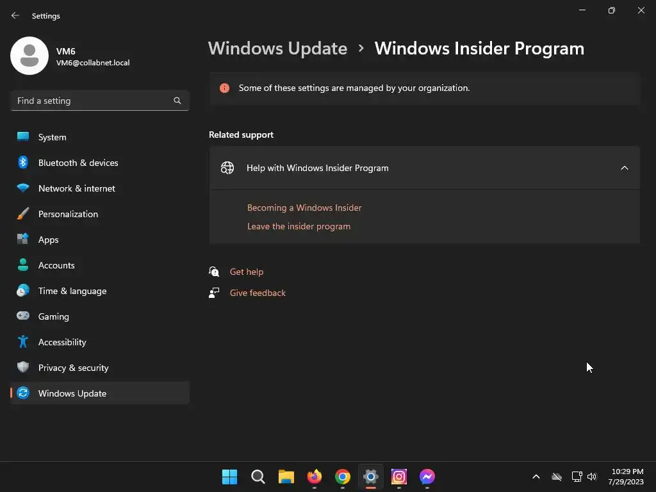Click the Accessibility figure icon
656x492 pixels.
(x=23, y=342)
